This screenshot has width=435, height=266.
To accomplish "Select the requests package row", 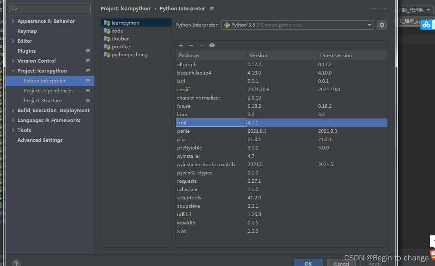I will (282, 181).
